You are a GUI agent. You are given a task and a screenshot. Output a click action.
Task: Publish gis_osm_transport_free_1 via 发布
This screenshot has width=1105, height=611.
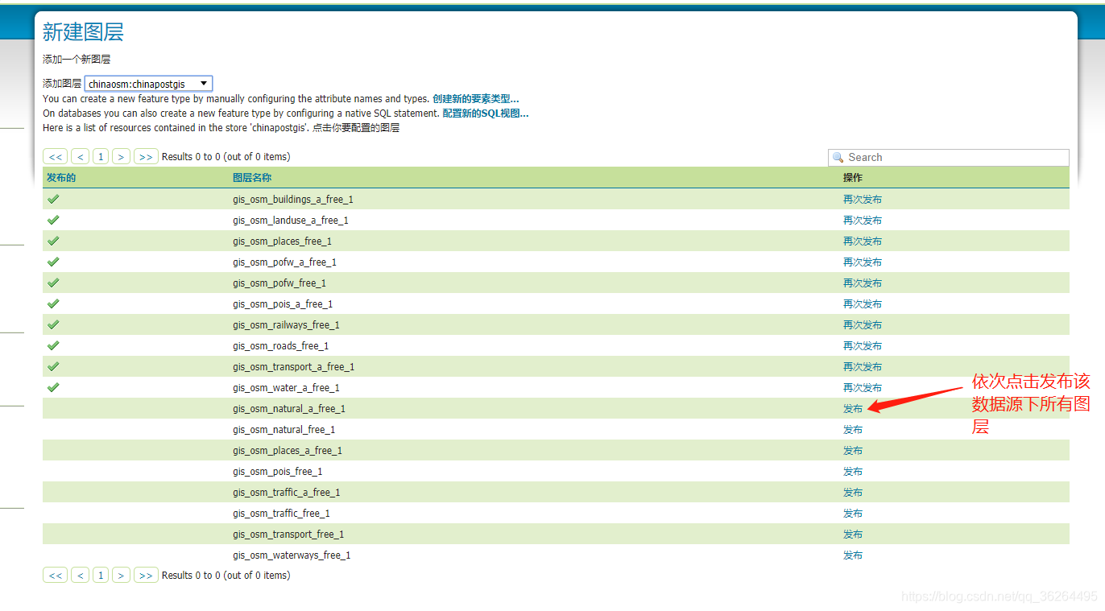coord(853,535)
